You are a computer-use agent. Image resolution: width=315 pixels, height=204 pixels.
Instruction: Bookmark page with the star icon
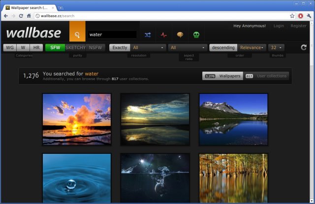[292, 16]
